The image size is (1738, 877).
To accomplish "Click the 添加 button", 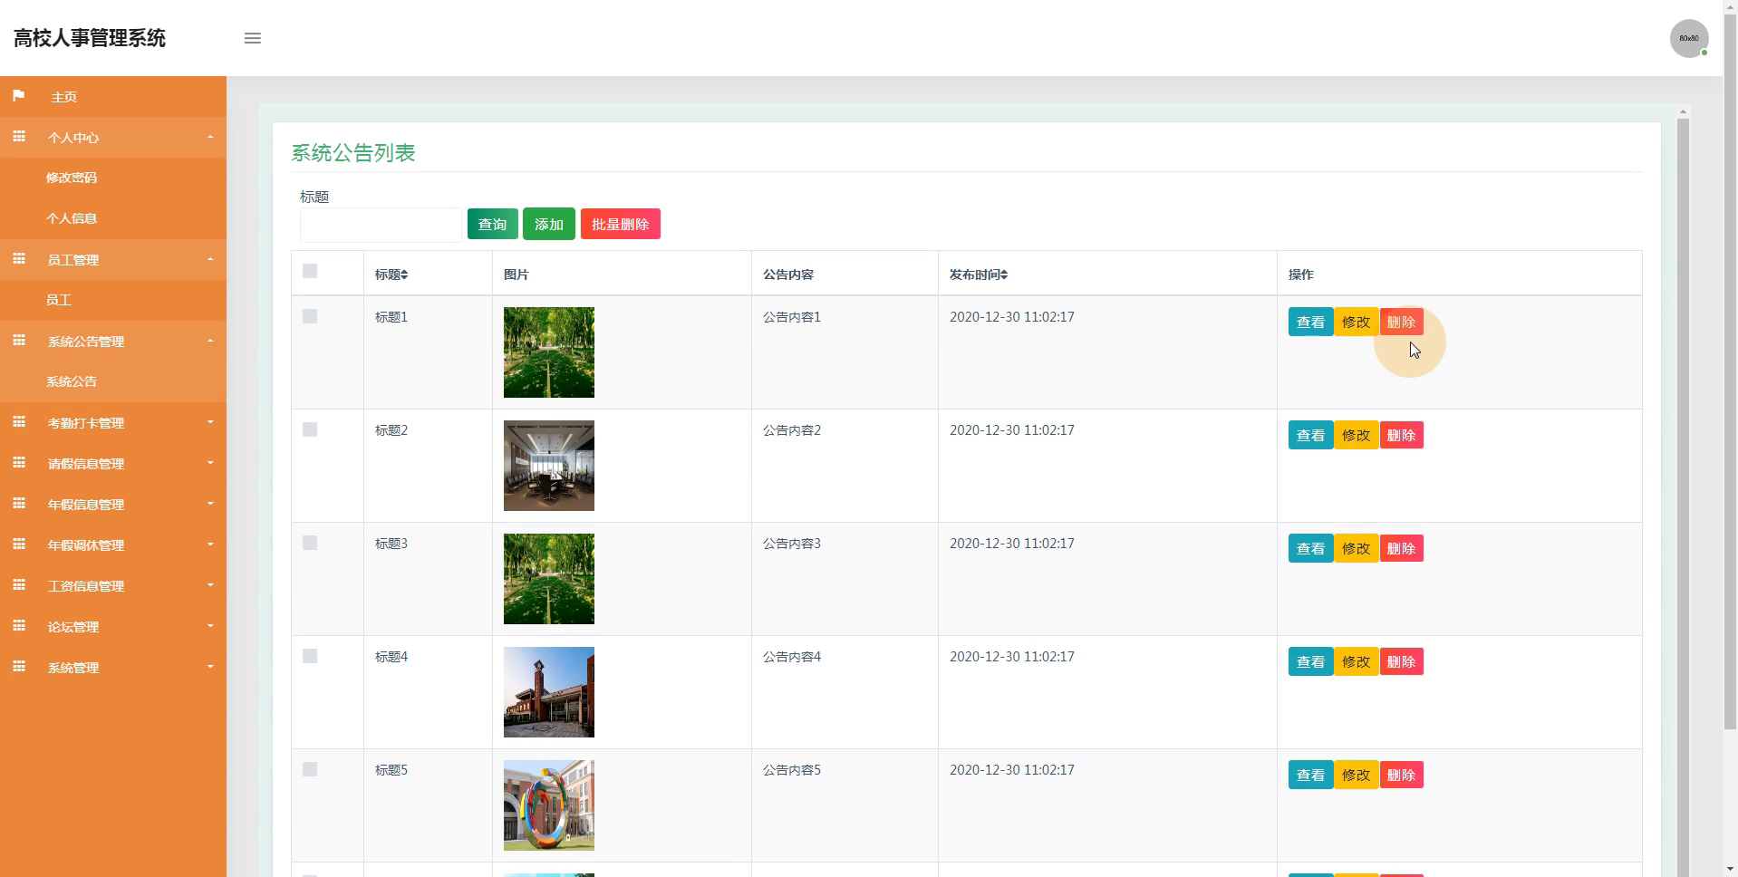I will [549, 224].
